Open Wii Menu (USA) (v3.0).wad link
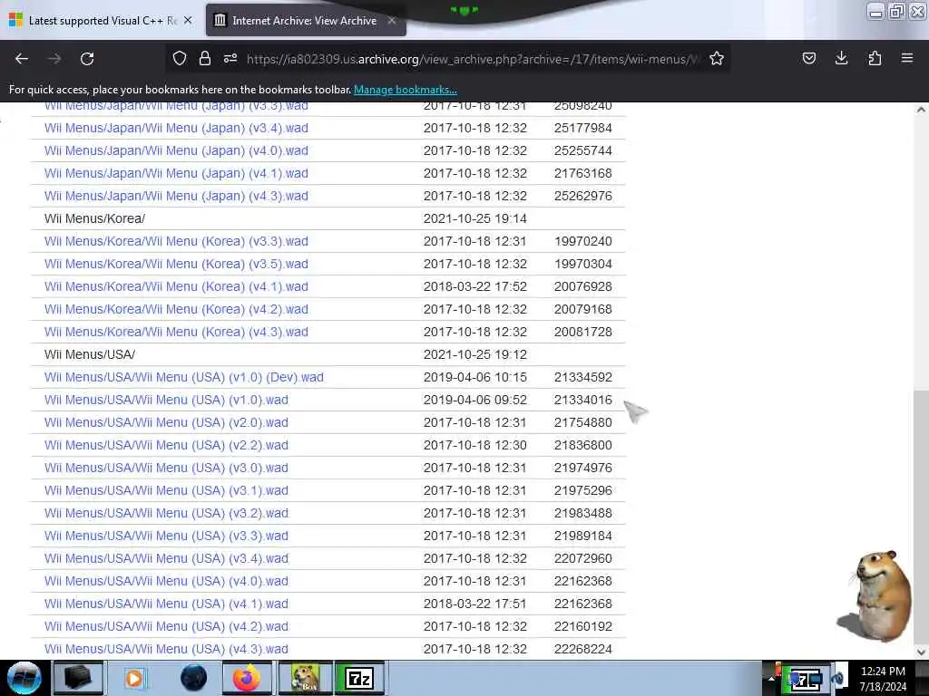This screenshot has height=696, width=929. tap(166, 469)
